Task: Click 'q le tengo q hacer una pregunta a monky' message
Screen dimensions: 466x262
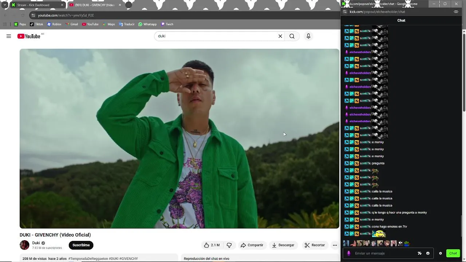Action: (x=399, y=213)
